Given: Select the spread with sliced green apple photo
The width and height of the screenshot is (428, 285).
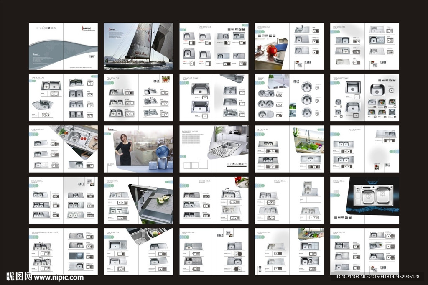Looking at the screenshot, I should (139, 200).
